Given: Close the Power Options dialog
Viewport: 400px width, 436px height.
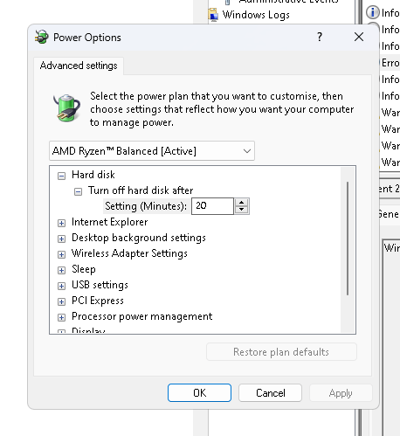Looking at the screenshot, I should pos(359,37).
